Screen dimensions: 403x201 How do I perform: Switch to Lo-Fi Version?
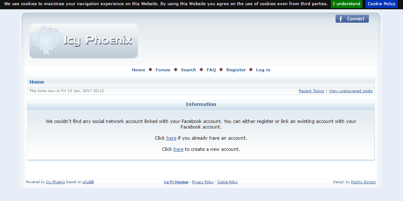[176, 182]
